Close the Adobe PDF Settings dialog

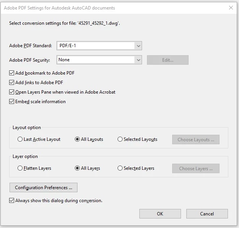click(231, 8)
